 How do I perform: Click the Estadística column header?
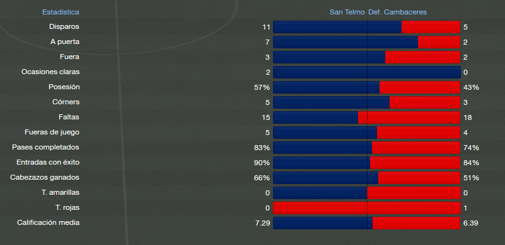click(61, 12)
